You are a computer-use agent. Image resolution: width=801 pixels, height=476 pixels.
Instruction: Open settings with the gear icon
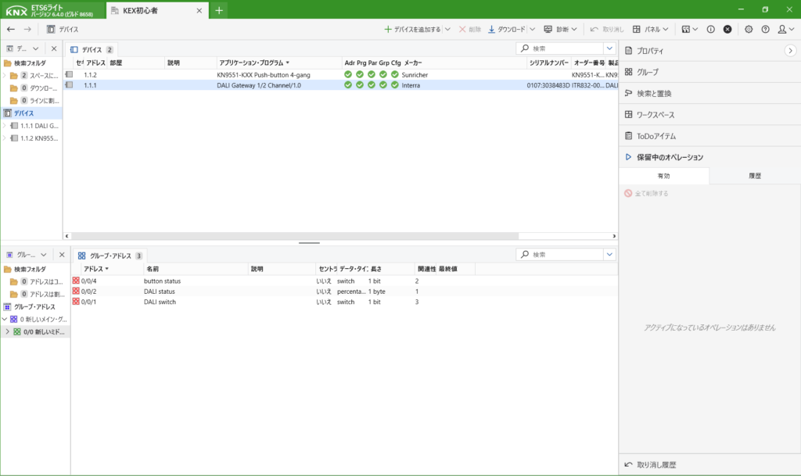(749, 29)
